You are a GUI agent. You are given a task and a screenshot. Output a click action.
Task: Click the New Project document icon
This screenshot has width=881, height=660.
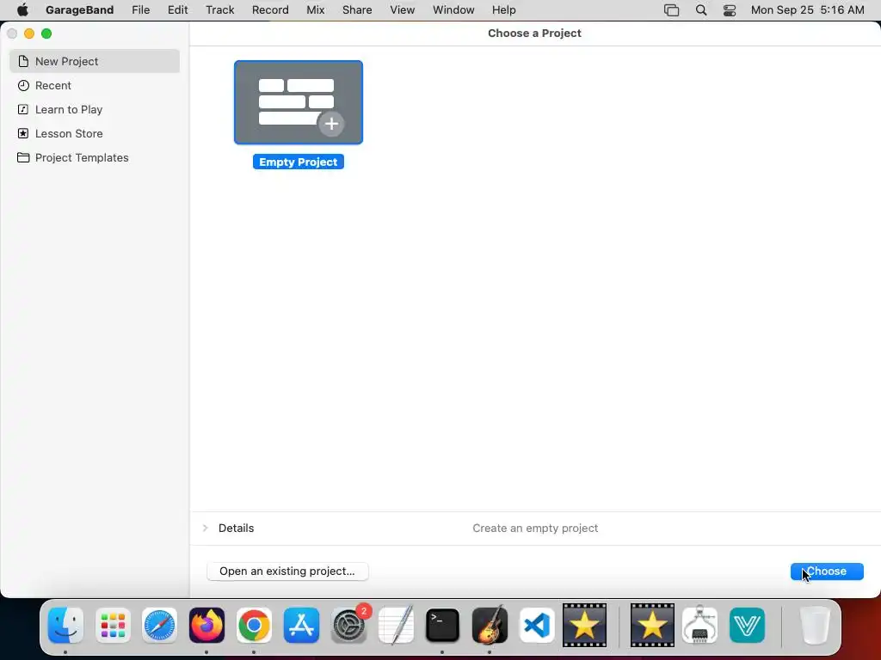click(23, 61)
